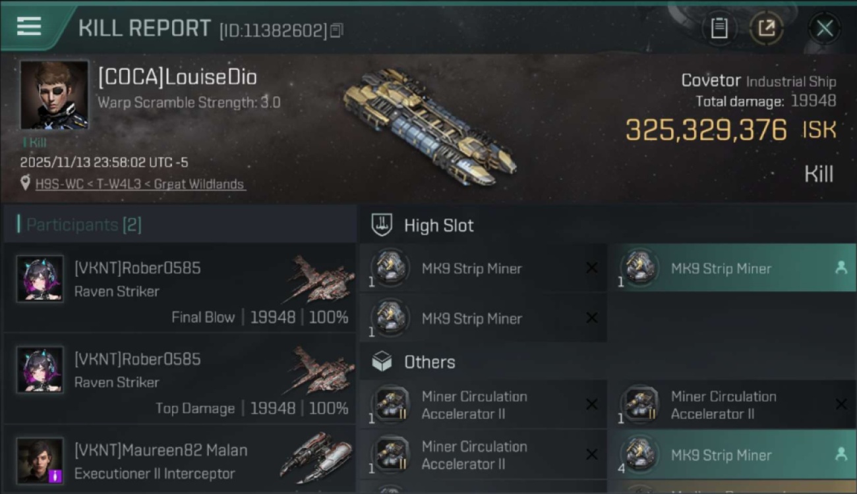Image resolution: width=857 pixels, height=494 pixels.
Task: Select the Executioner II Interceptor ship image
Action: (x=316, y=457)
